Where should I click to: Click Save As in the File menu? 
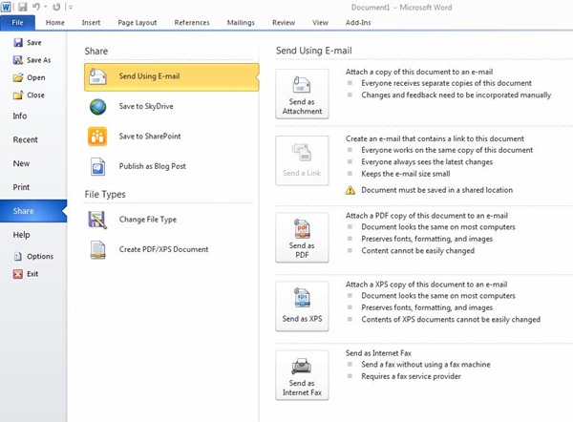[38, 60]
